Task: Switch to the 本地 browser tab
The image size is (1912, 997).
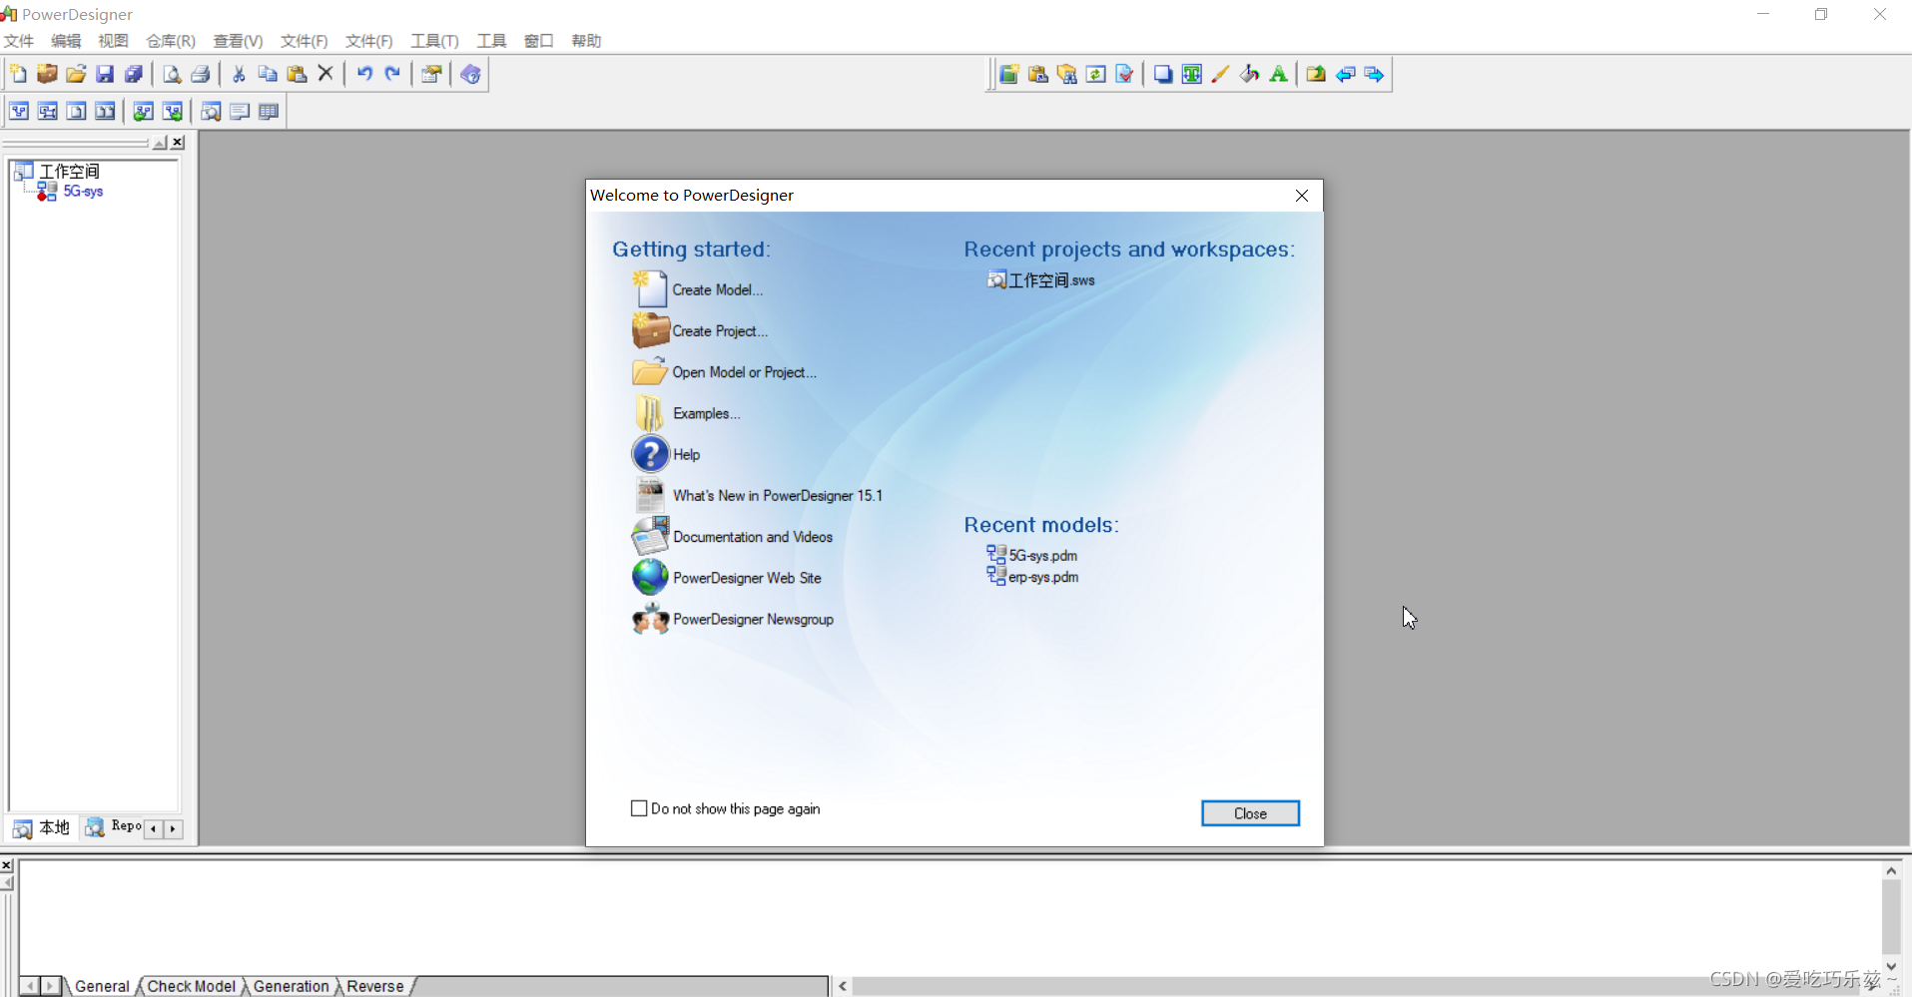Action: point(42,828)
